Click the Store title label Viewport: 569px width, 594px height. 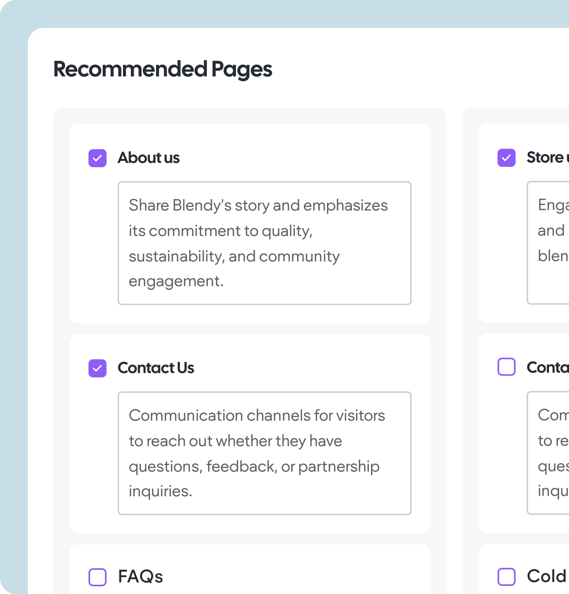coord(548,158)
